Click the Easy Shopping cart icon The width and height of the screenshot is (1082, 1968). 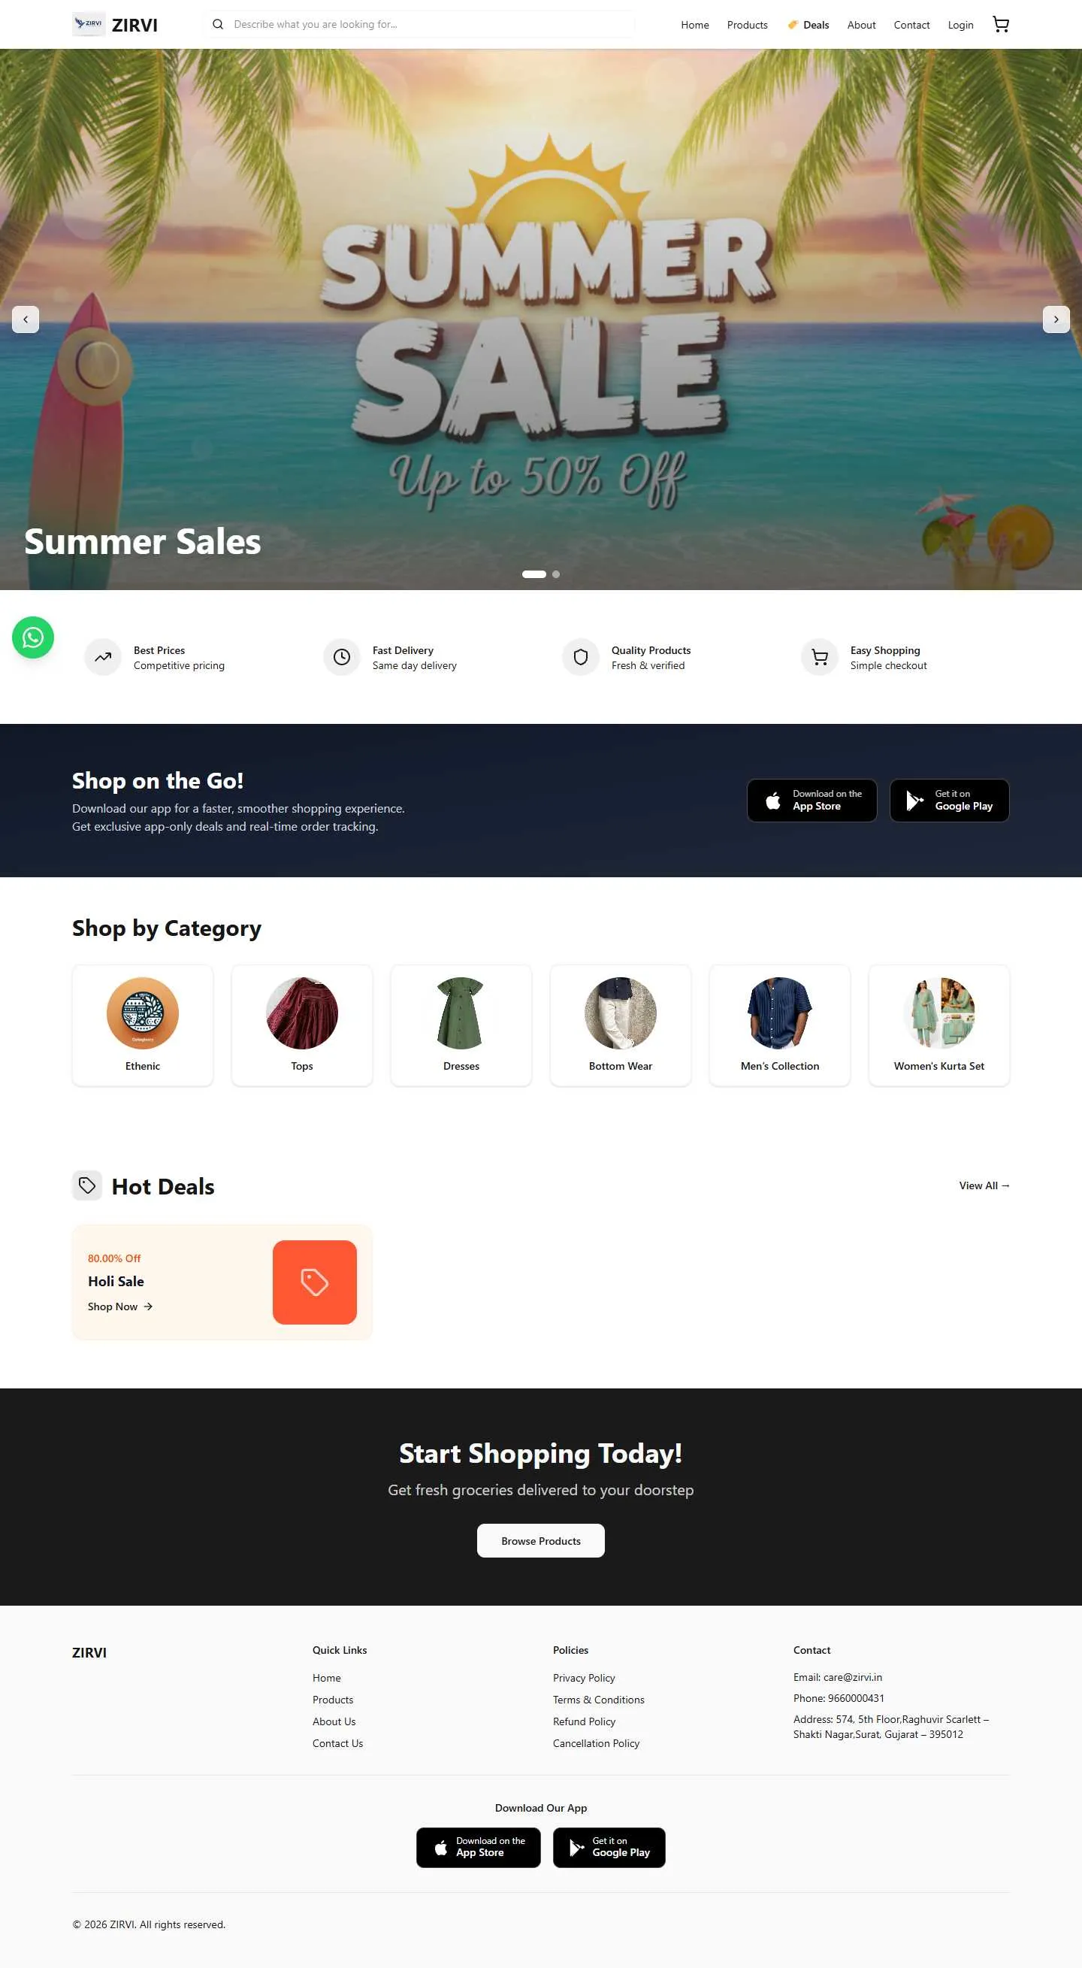point(819,657)
